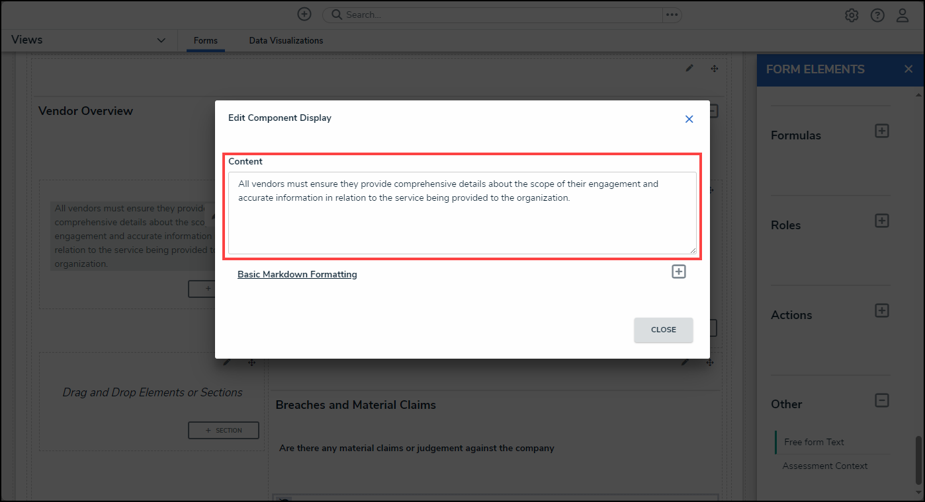Open the help question mark icon
The image size is (925, 502).
click(877, 16)
